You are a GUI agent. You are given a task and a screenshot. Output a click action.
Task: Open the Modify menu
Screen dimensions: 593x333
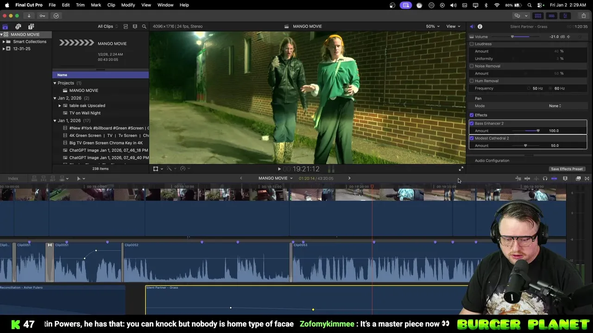pyautogui.click(x=128, y=5)
